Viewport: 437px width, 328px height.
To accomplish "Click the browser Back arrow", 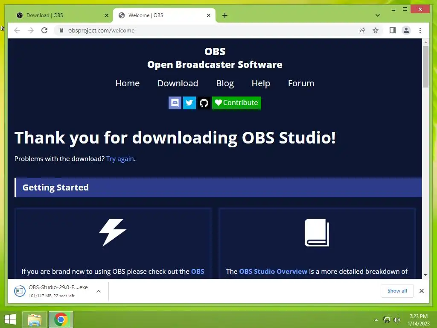I will tap(17, 30).
